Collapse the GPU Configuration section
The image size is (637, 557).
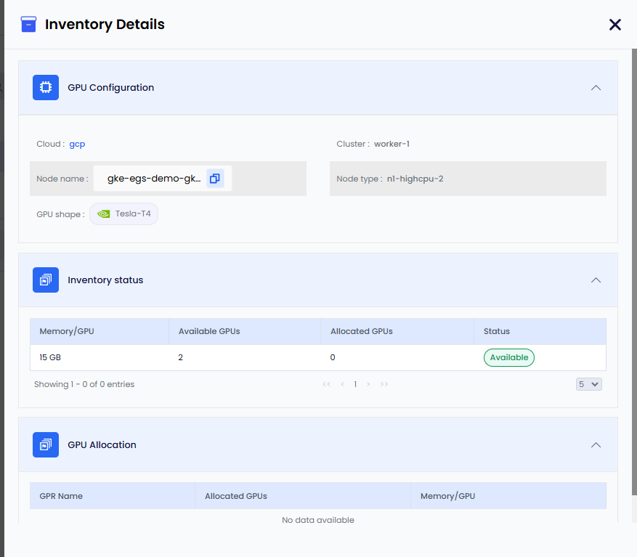(x=596, y=88)
